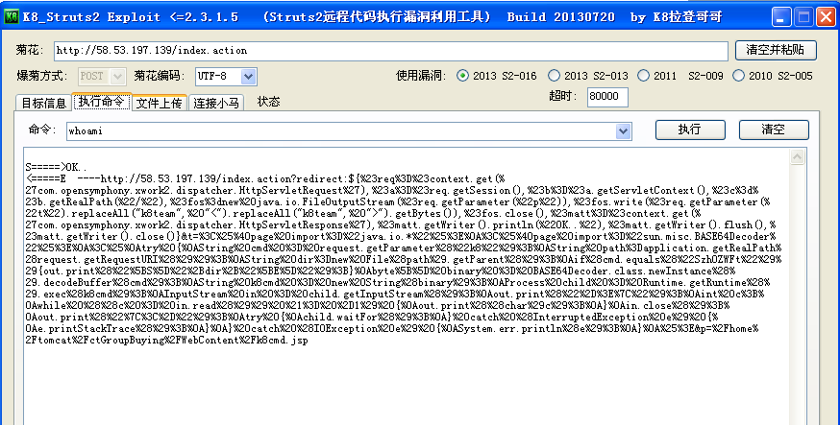The width and height of the screenshot is (840, 425).
Task: Click the 使用漏洞 label
Action: pos(421,76)
